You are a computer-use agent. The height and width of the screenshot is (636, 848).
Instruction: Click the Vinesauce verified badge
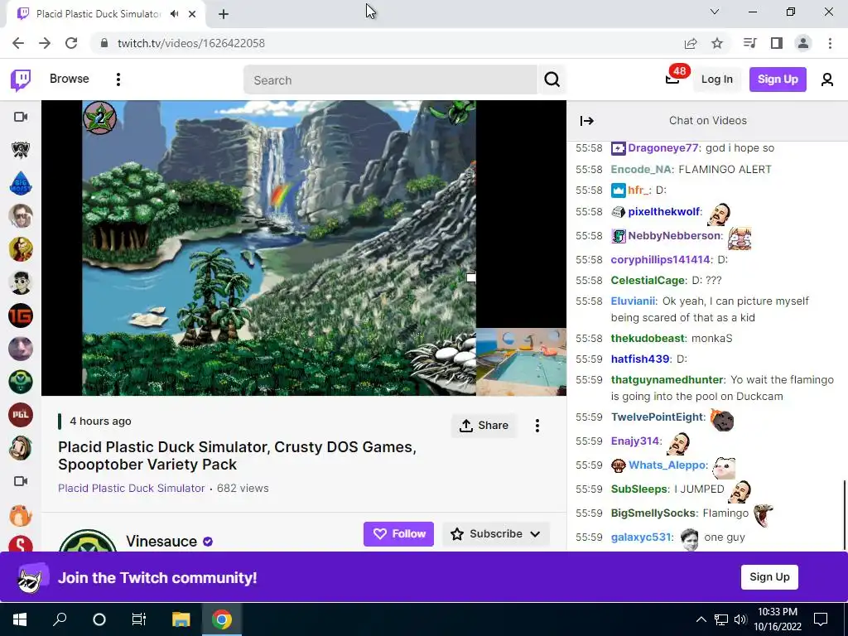click(208, 542)
